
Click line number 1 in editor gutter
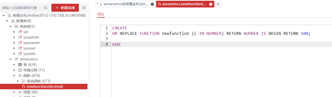click(x=107, y=28)
